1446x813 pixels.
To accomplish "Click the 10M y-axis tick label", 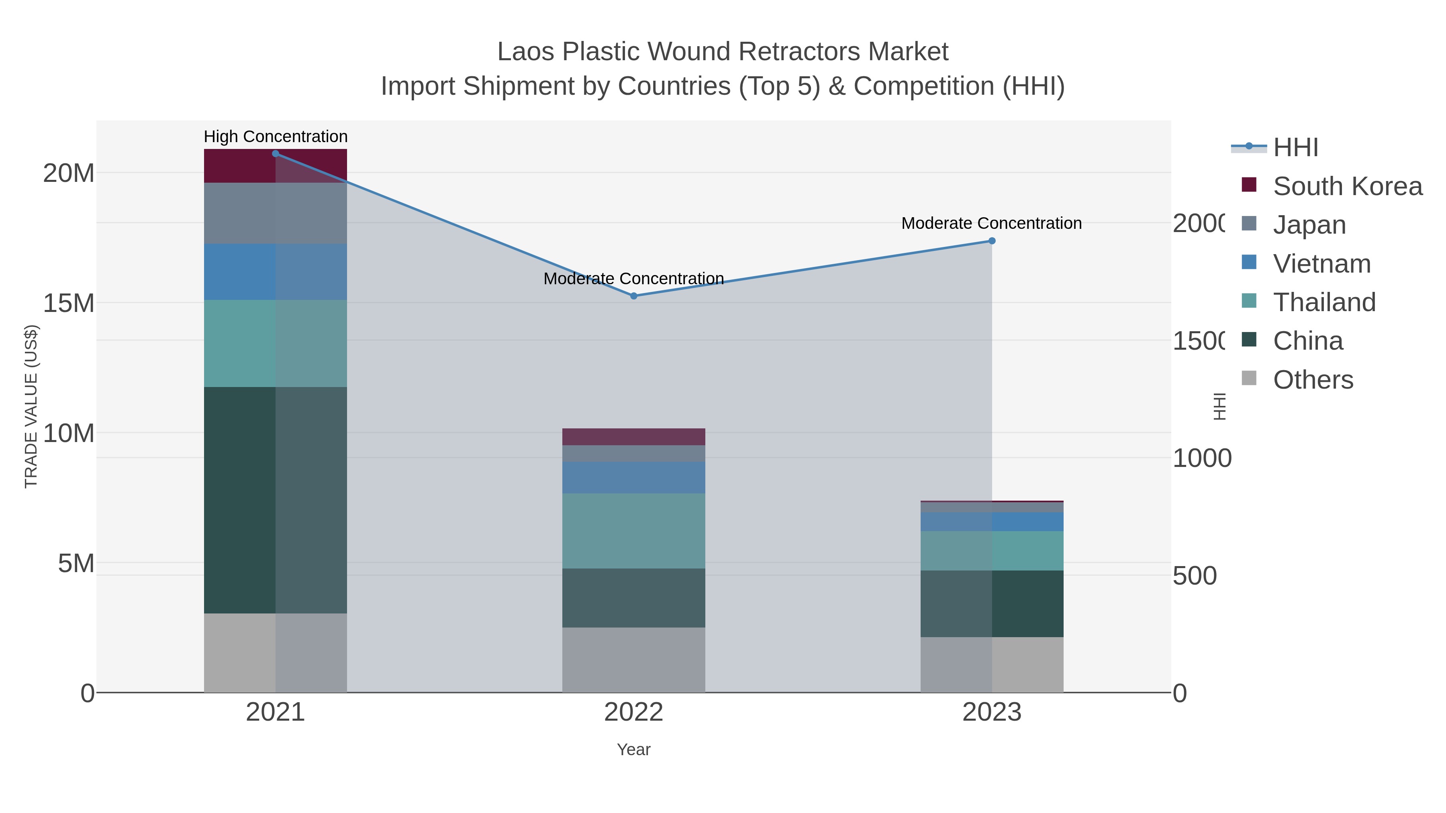I will (68, 433).
